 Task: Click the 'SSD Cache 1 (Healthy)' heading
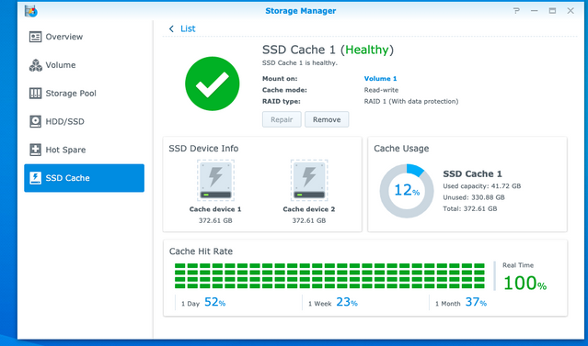[x=328, y=50]
